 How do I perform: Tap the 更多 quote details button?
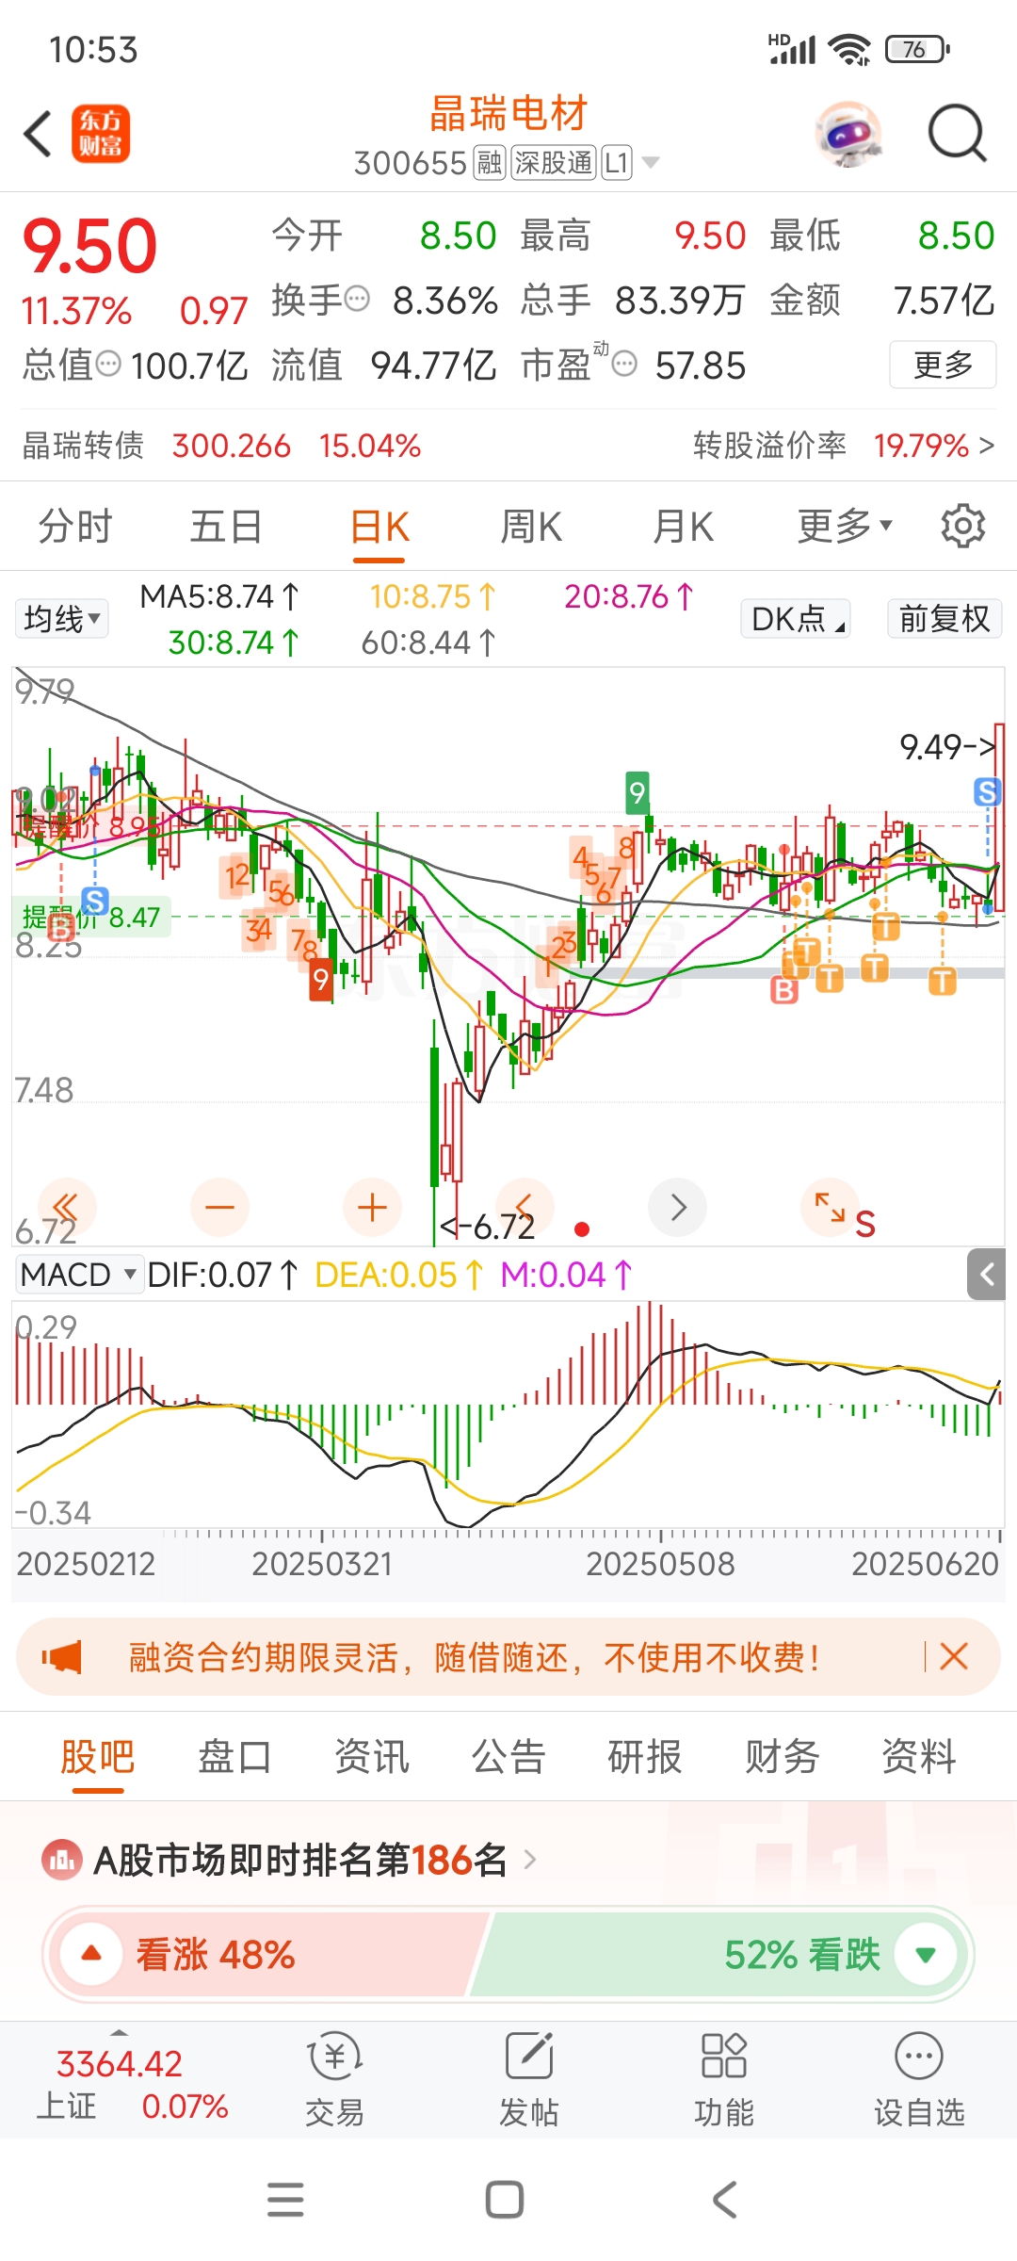[x=943, y=365]
